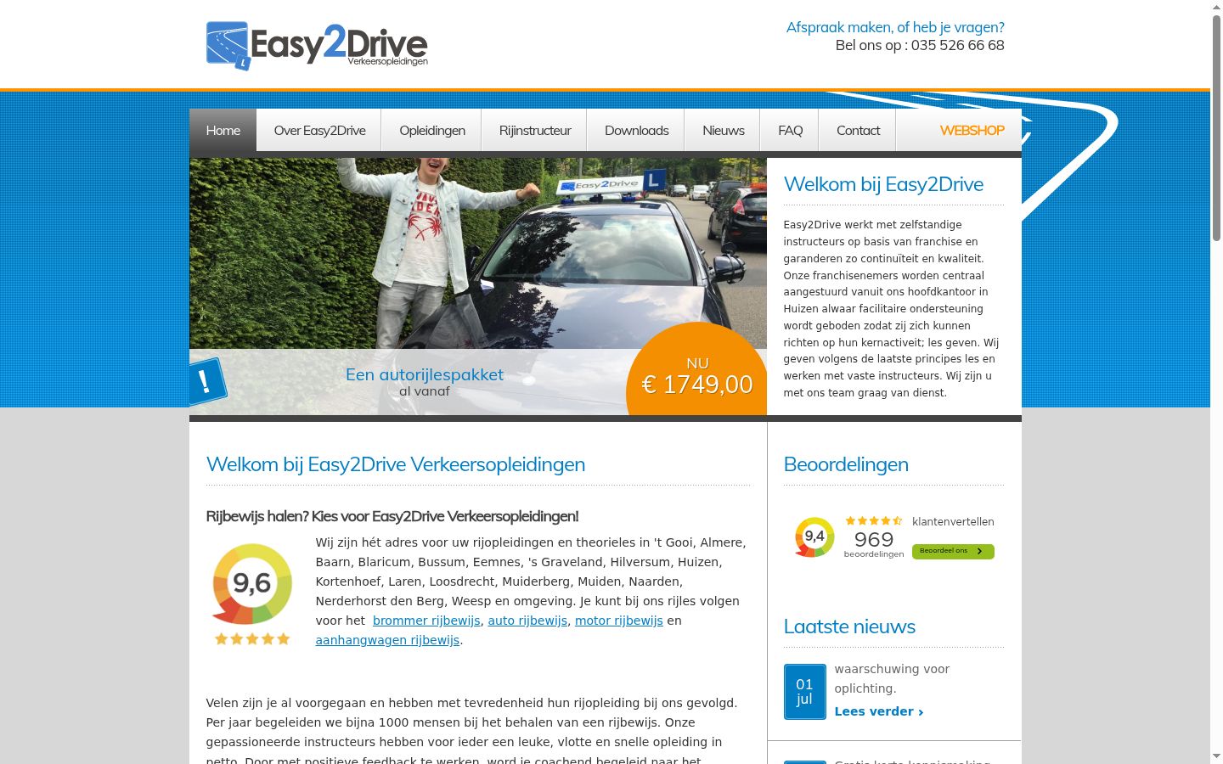Follow the brommer rijbewijs link
The width and height of the screenshot is (1223, 764).
pyautogui.click(x=426, y=621)
